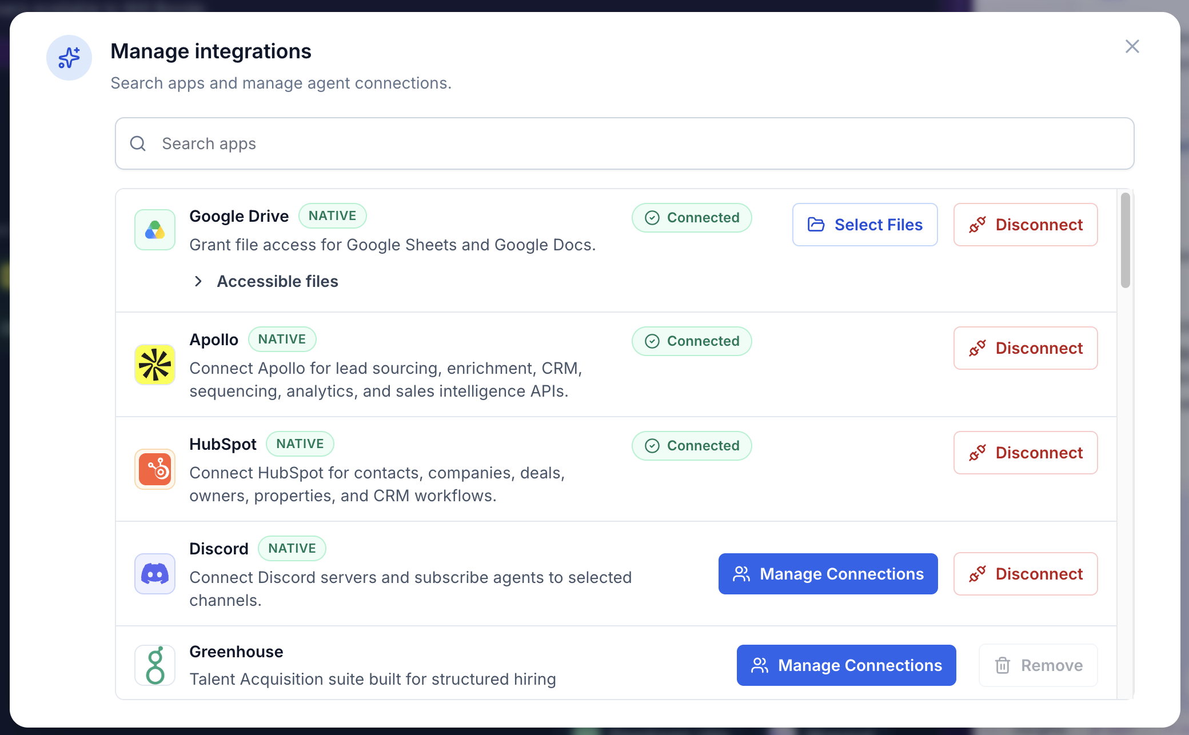Disconnect the Google Drive integration
The height and width of the screenshot is (735, 1189).
coord(1026,225)
